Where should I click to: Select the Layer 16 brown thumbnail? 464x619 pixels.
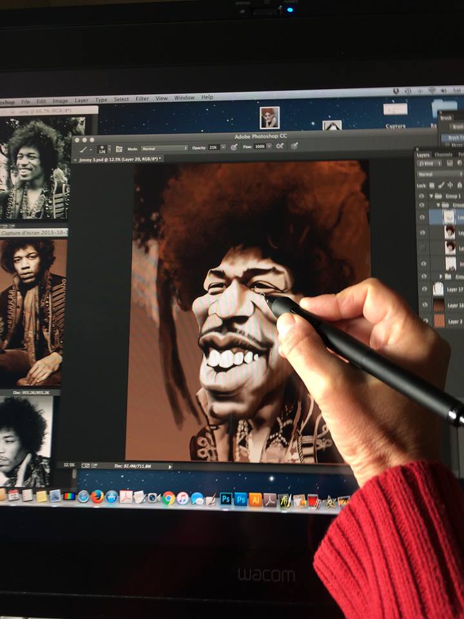[x=439, y=305]
